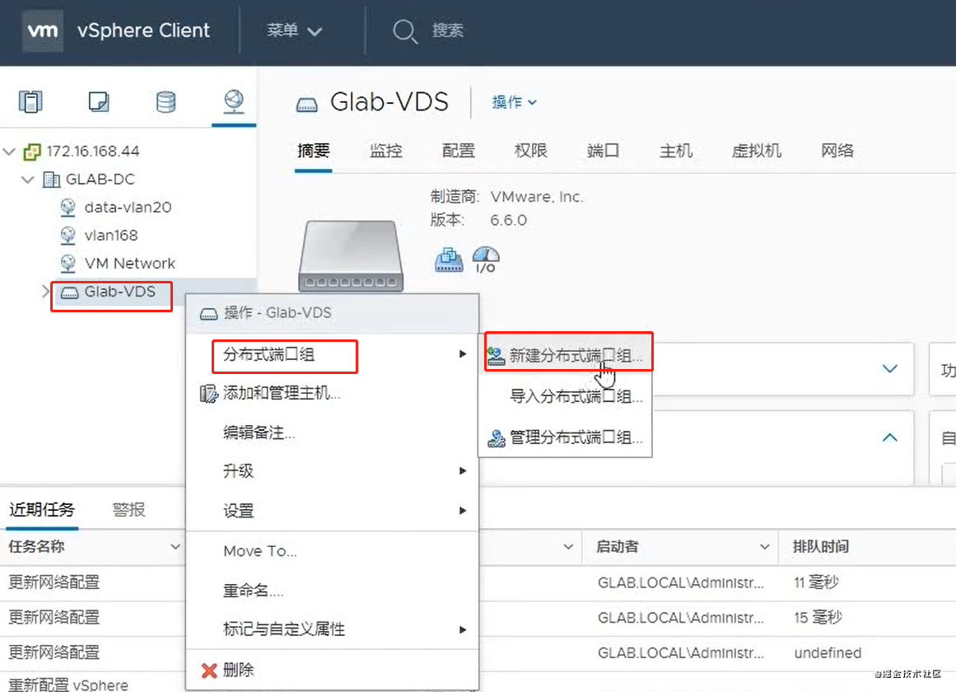Switch to the 近期任务 tab
Screen dimensions: 956x692
(x=41, y=510)
